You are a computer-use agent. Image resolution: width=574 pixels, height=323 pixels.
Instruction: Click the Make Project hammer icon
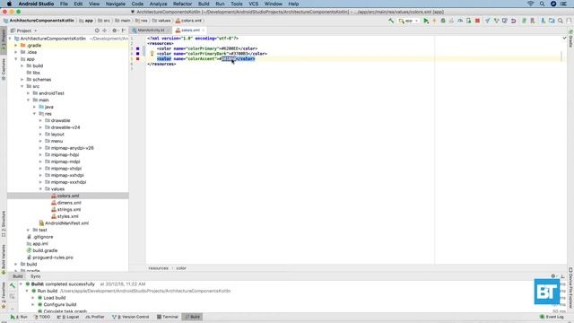point(391,21)
